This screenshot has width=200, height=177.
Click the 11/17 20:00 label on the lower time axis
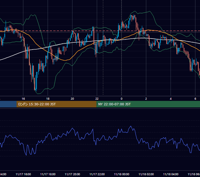coord(72,174)
